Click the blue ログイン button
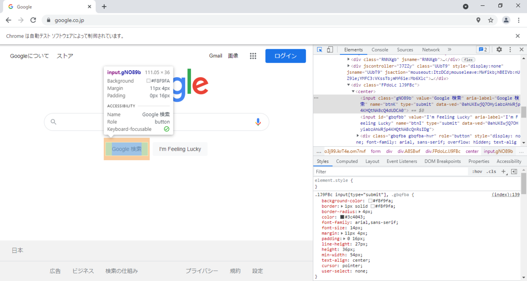 tap(285, 56)
